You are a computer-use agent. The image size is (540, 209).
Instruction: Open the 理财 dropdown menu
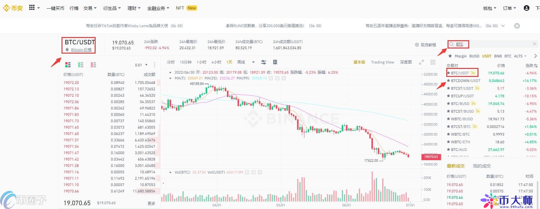click(x=134, y=8)
